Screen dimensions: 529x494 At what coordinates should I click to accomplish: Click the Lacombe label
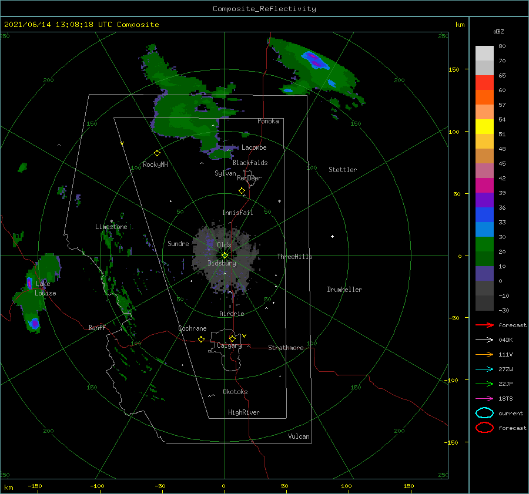[x=254, y=147]
